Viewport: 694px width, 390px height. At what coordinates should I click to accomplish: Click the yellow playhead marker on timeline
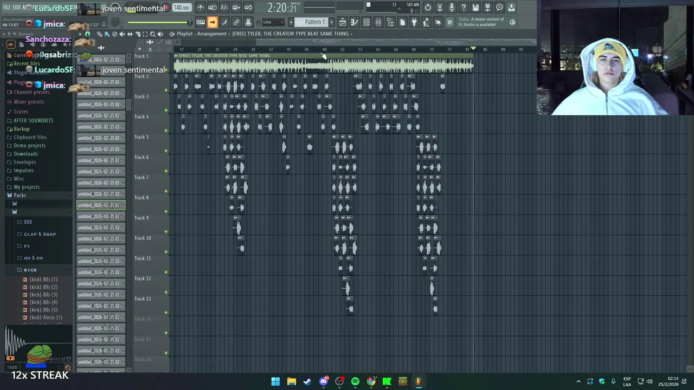[473, 49]
